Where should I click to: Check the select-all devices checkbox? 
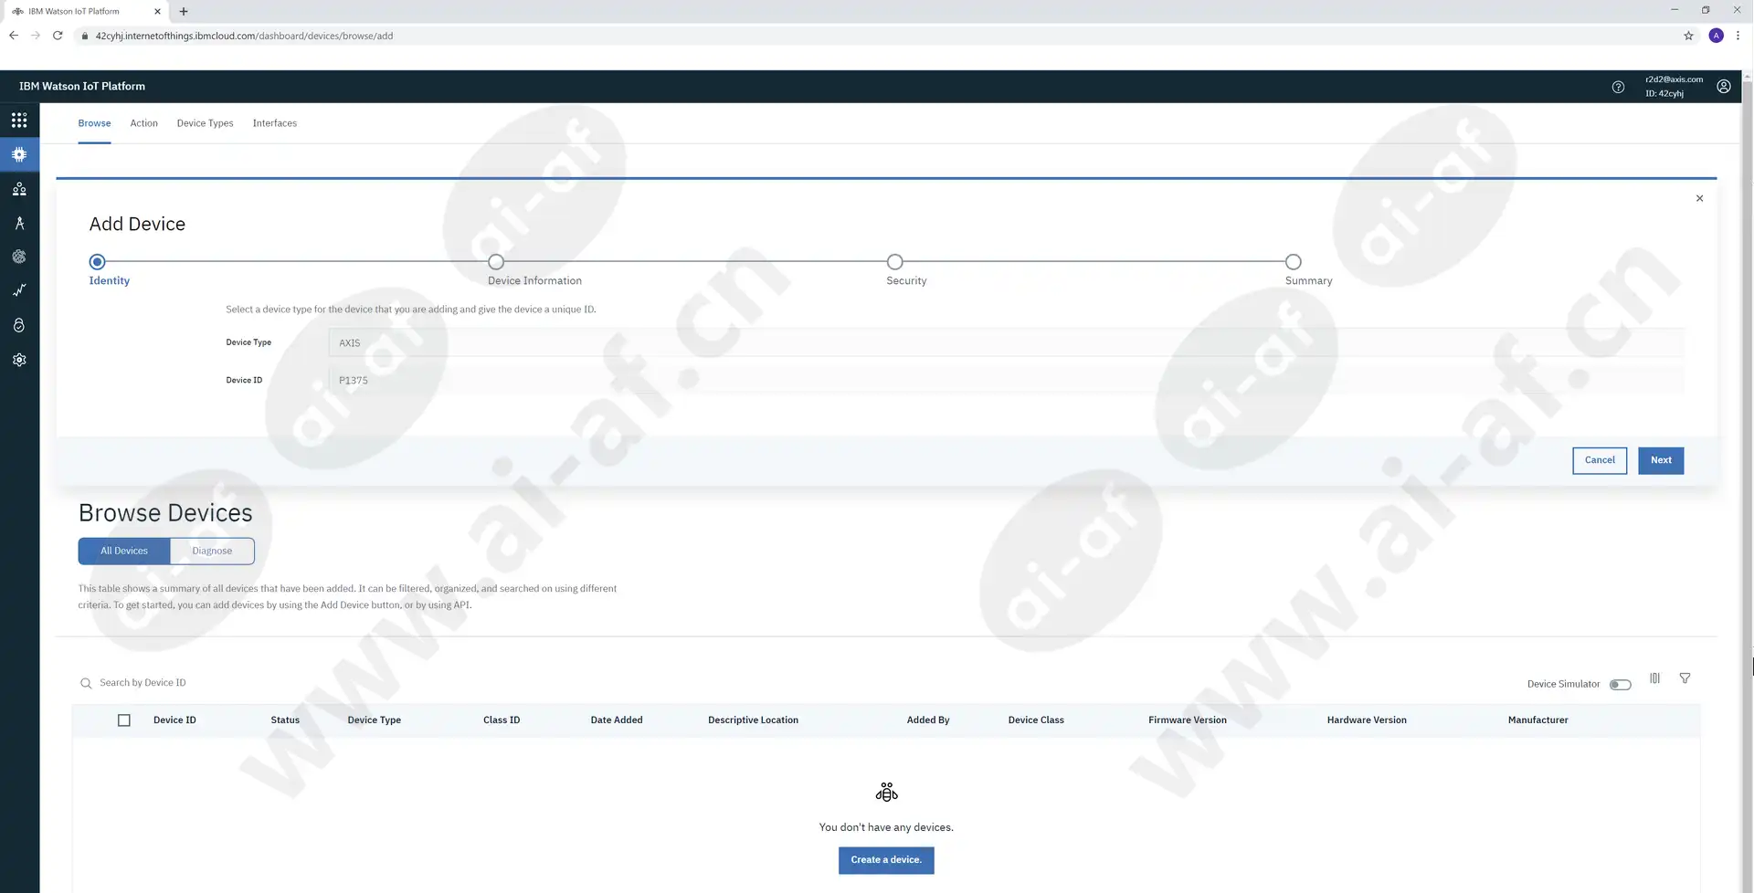(124, 720)
